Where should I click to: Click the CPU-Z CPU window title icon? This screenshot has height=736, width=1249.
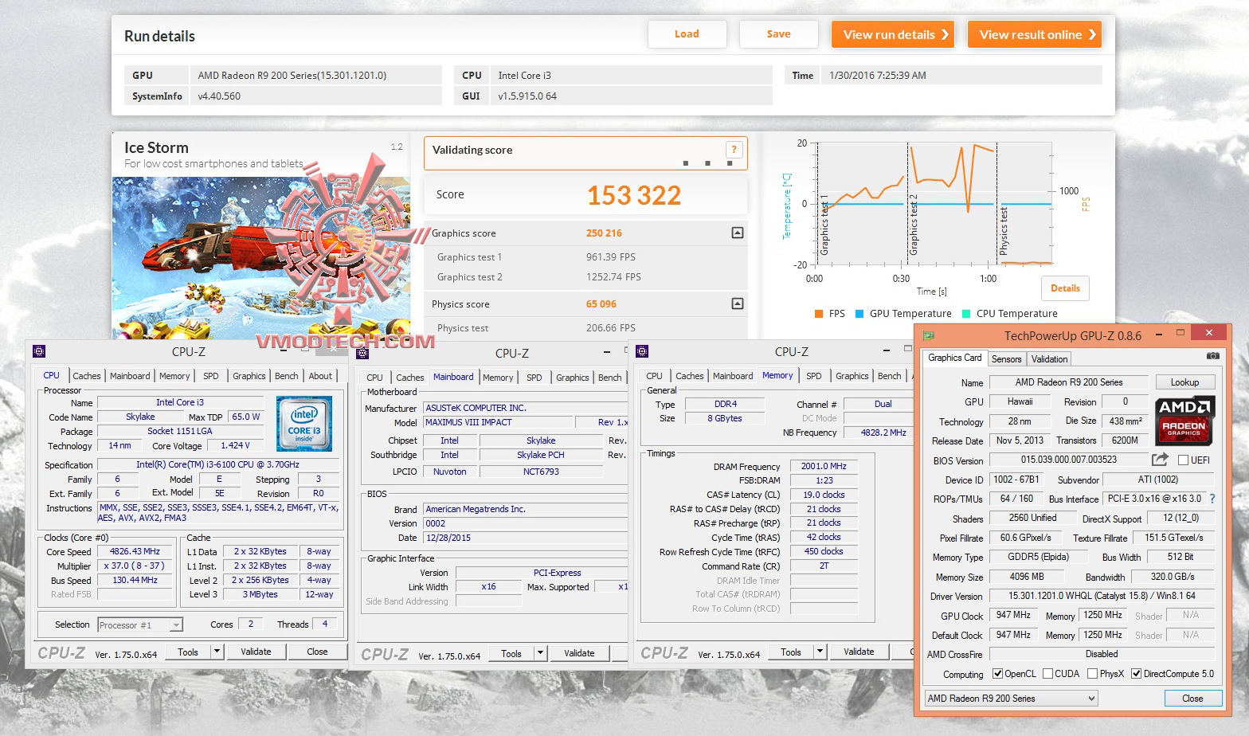click(x=39, y=351)
